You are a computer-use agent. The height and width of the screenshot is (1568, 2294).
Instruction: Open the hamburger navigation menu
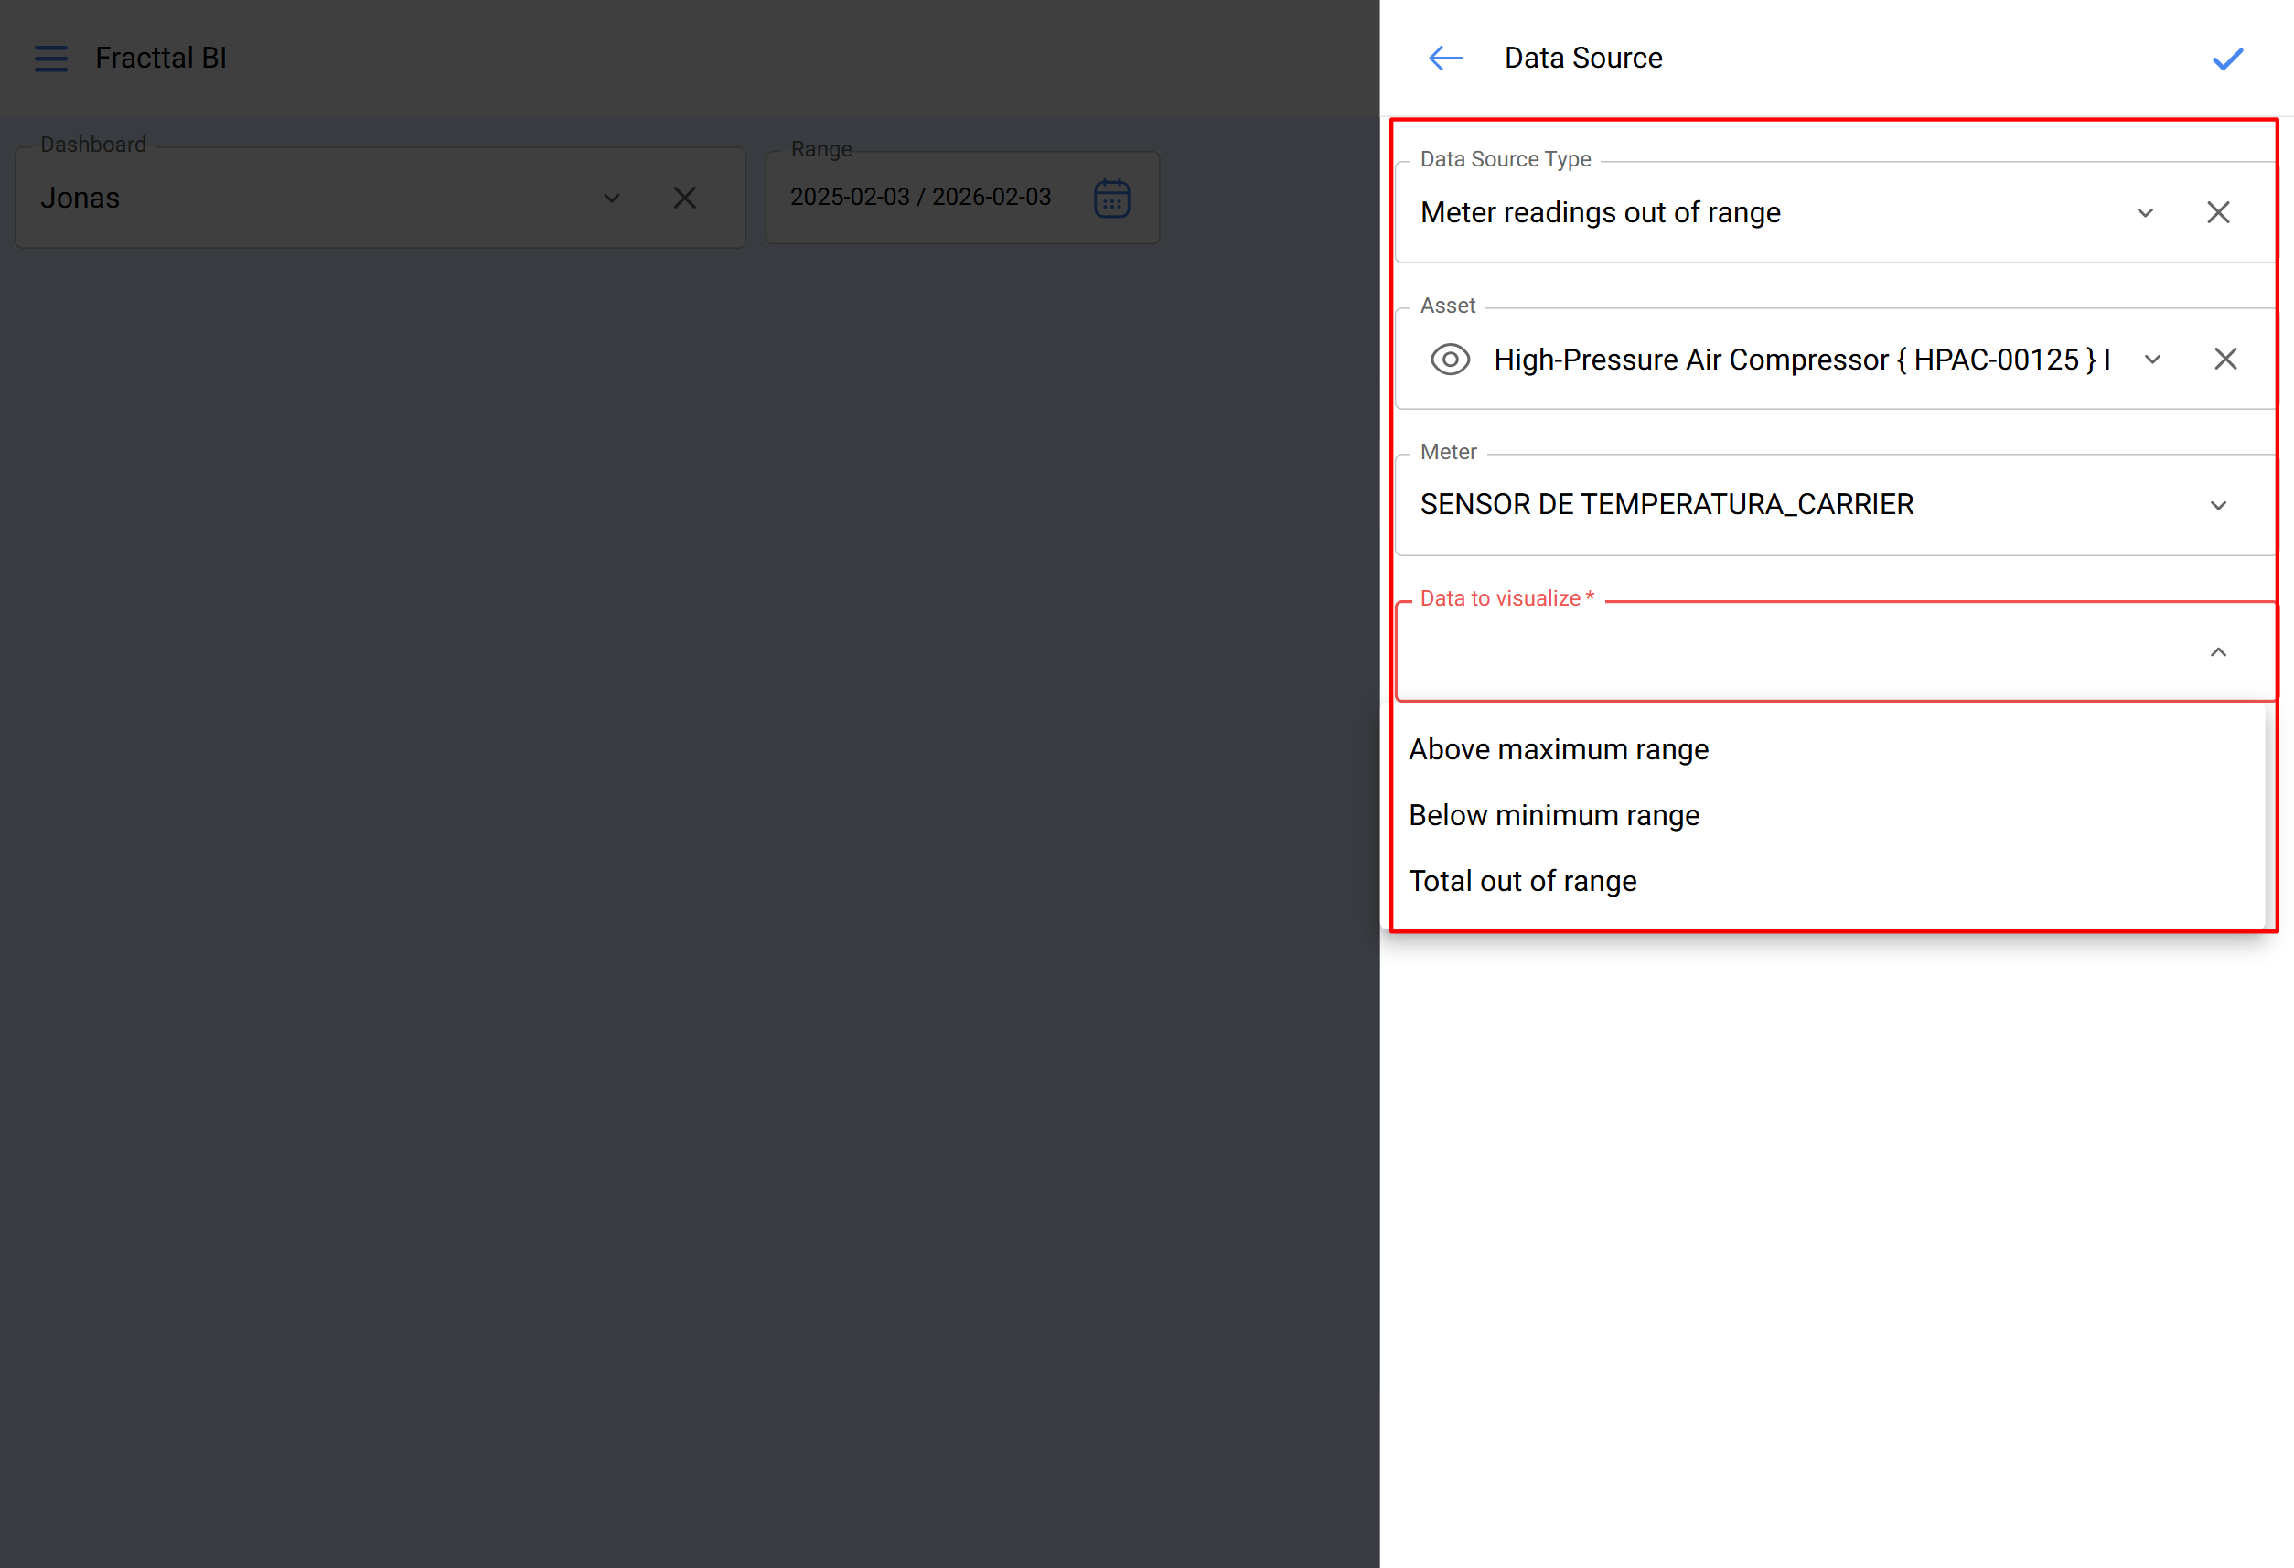click(51, 59)
